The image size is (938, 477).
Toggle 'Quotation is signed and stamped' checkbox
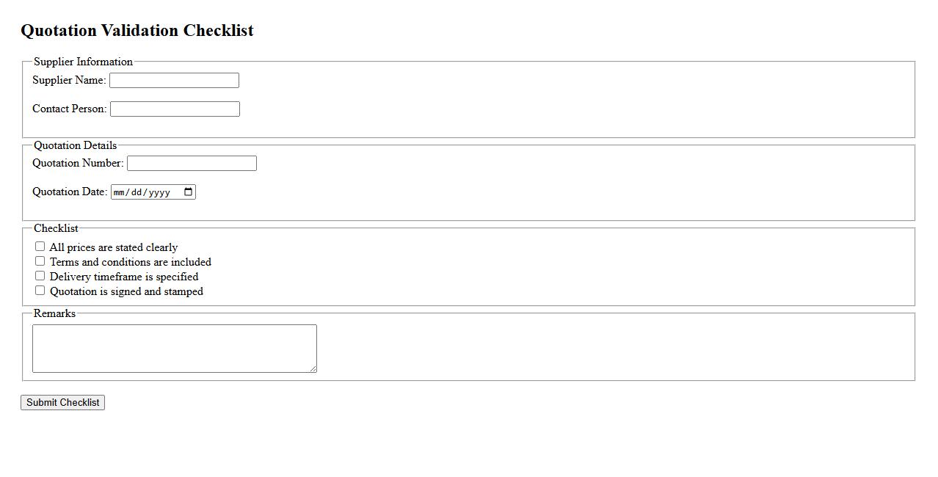point(40,291)
